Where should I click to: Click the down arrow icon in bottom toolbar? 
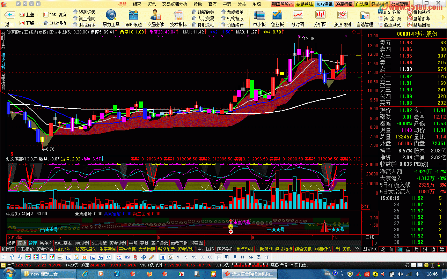(x=20, y=257)
